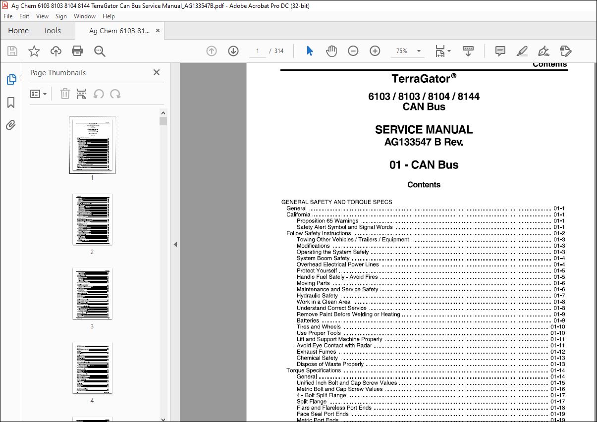Go to previous page arrow
The image size is (597, 422).
coord(212,51)
